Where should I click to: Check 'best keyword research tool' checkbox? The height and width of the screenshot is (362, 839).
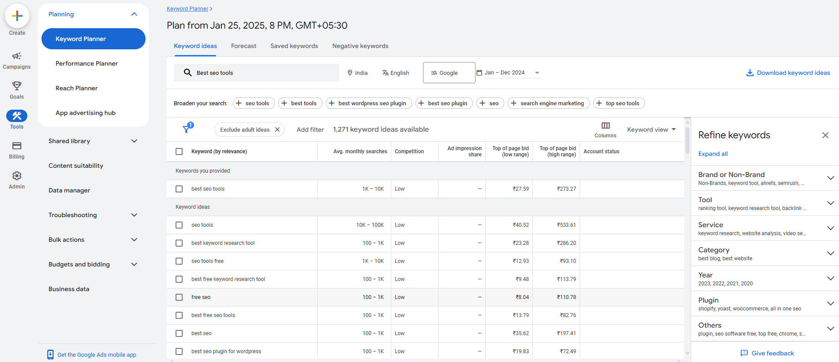179,243
